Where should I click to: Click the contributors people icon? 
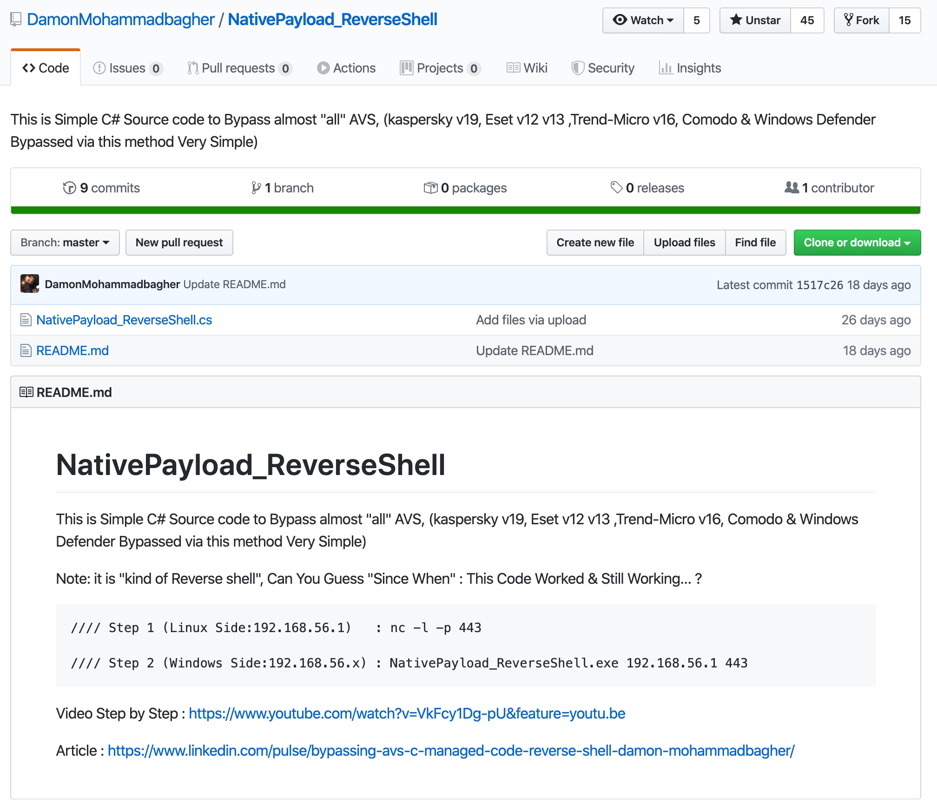pos(792,188)
